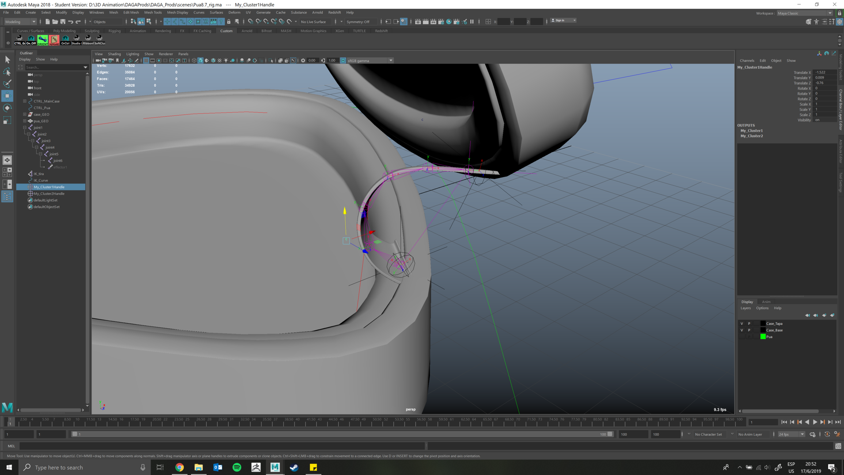Click the Translate X value field
The image size is (844, 475).
pos(825,72)
